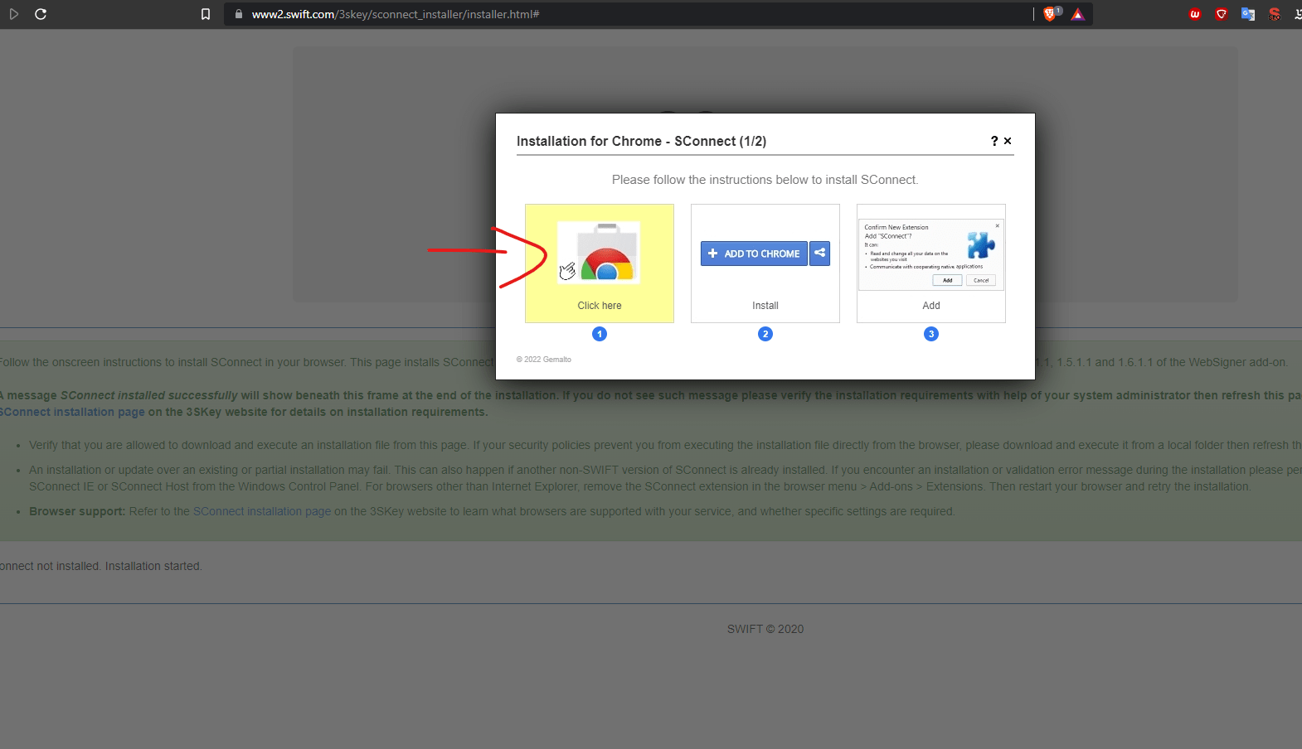Click the Chrome Web Store image in step 1
The height and width of the screenshot is (749, 1302).
[x=599, y=253]
